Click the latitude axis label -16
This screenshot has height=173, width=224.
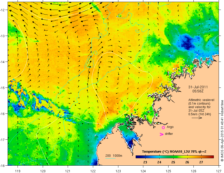pyautogui.click(x=3, y=114)
